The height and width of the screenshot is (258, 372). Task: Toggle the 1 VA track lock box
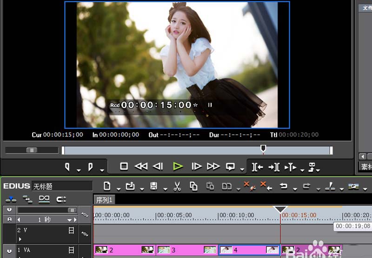[71, 250]
